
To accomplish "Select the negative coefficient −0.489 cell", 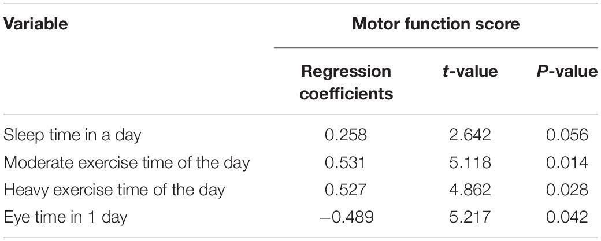I will pos(346,217).
